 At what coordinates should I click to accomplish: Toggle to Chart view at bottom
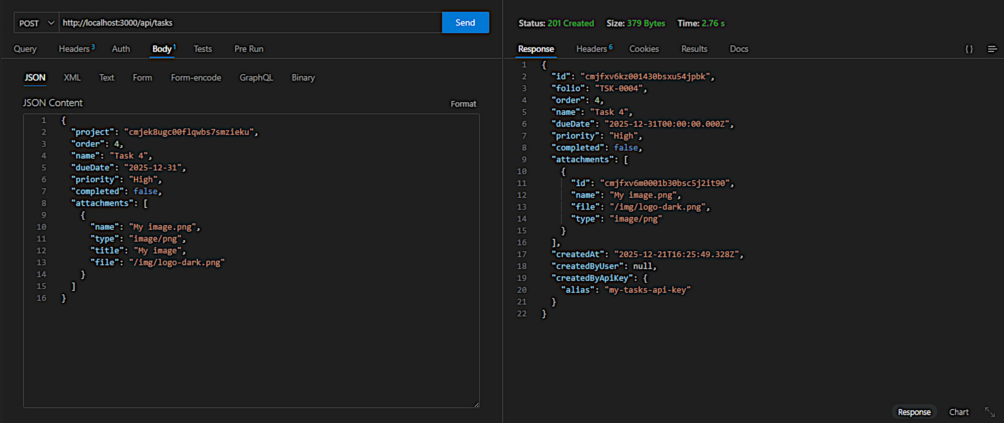click(x=959, y=412)
